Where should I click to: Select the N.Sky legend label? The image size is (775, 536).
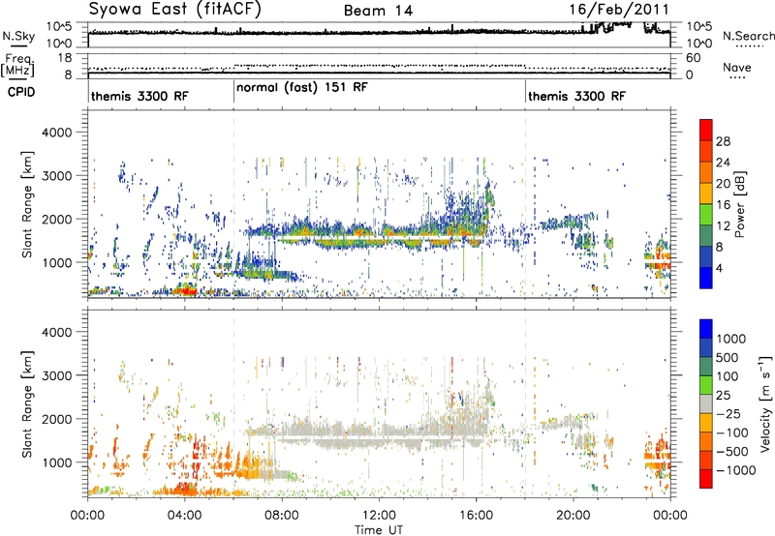click(x=18, y=36)
